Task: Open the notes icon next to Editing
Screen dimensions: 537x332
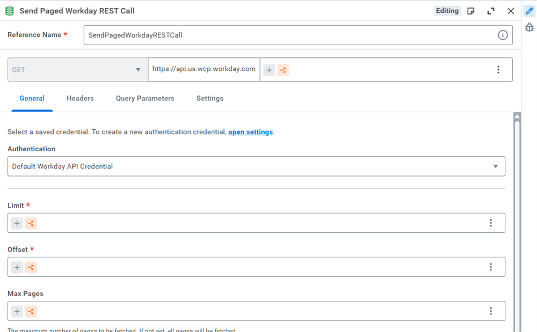Action: [471, 11]
